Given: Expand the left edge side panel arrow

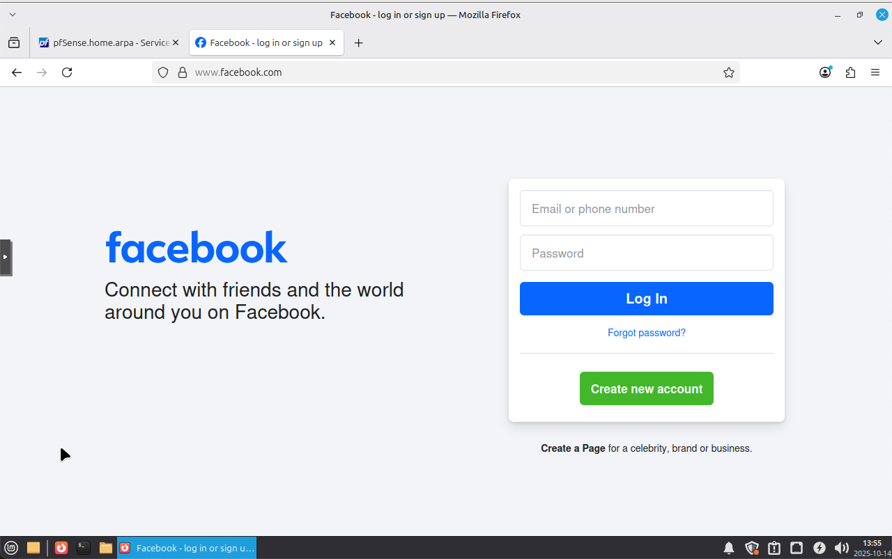Looking at the screenshot, I should coord(5,257).
